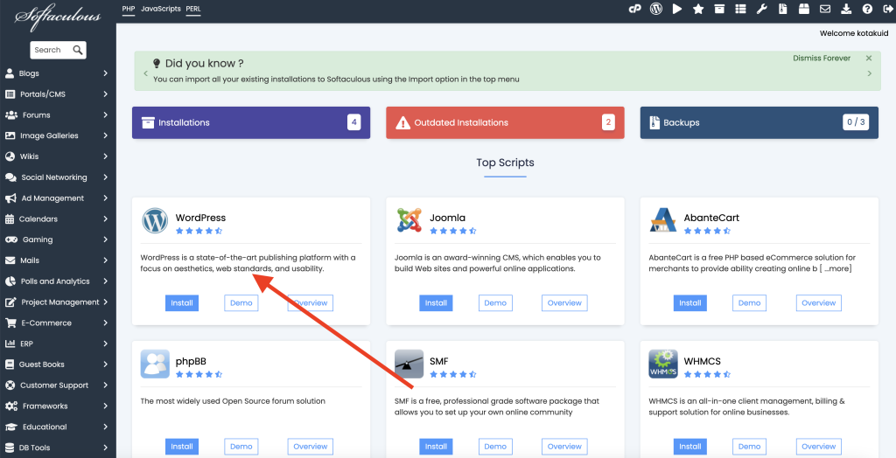Viewport: 896px width, 458px height.
Task: Click the SMF logo icon
Action: 409,364
